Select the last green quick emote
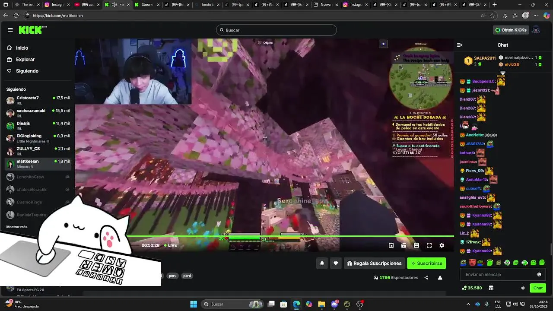 [542, 263]
